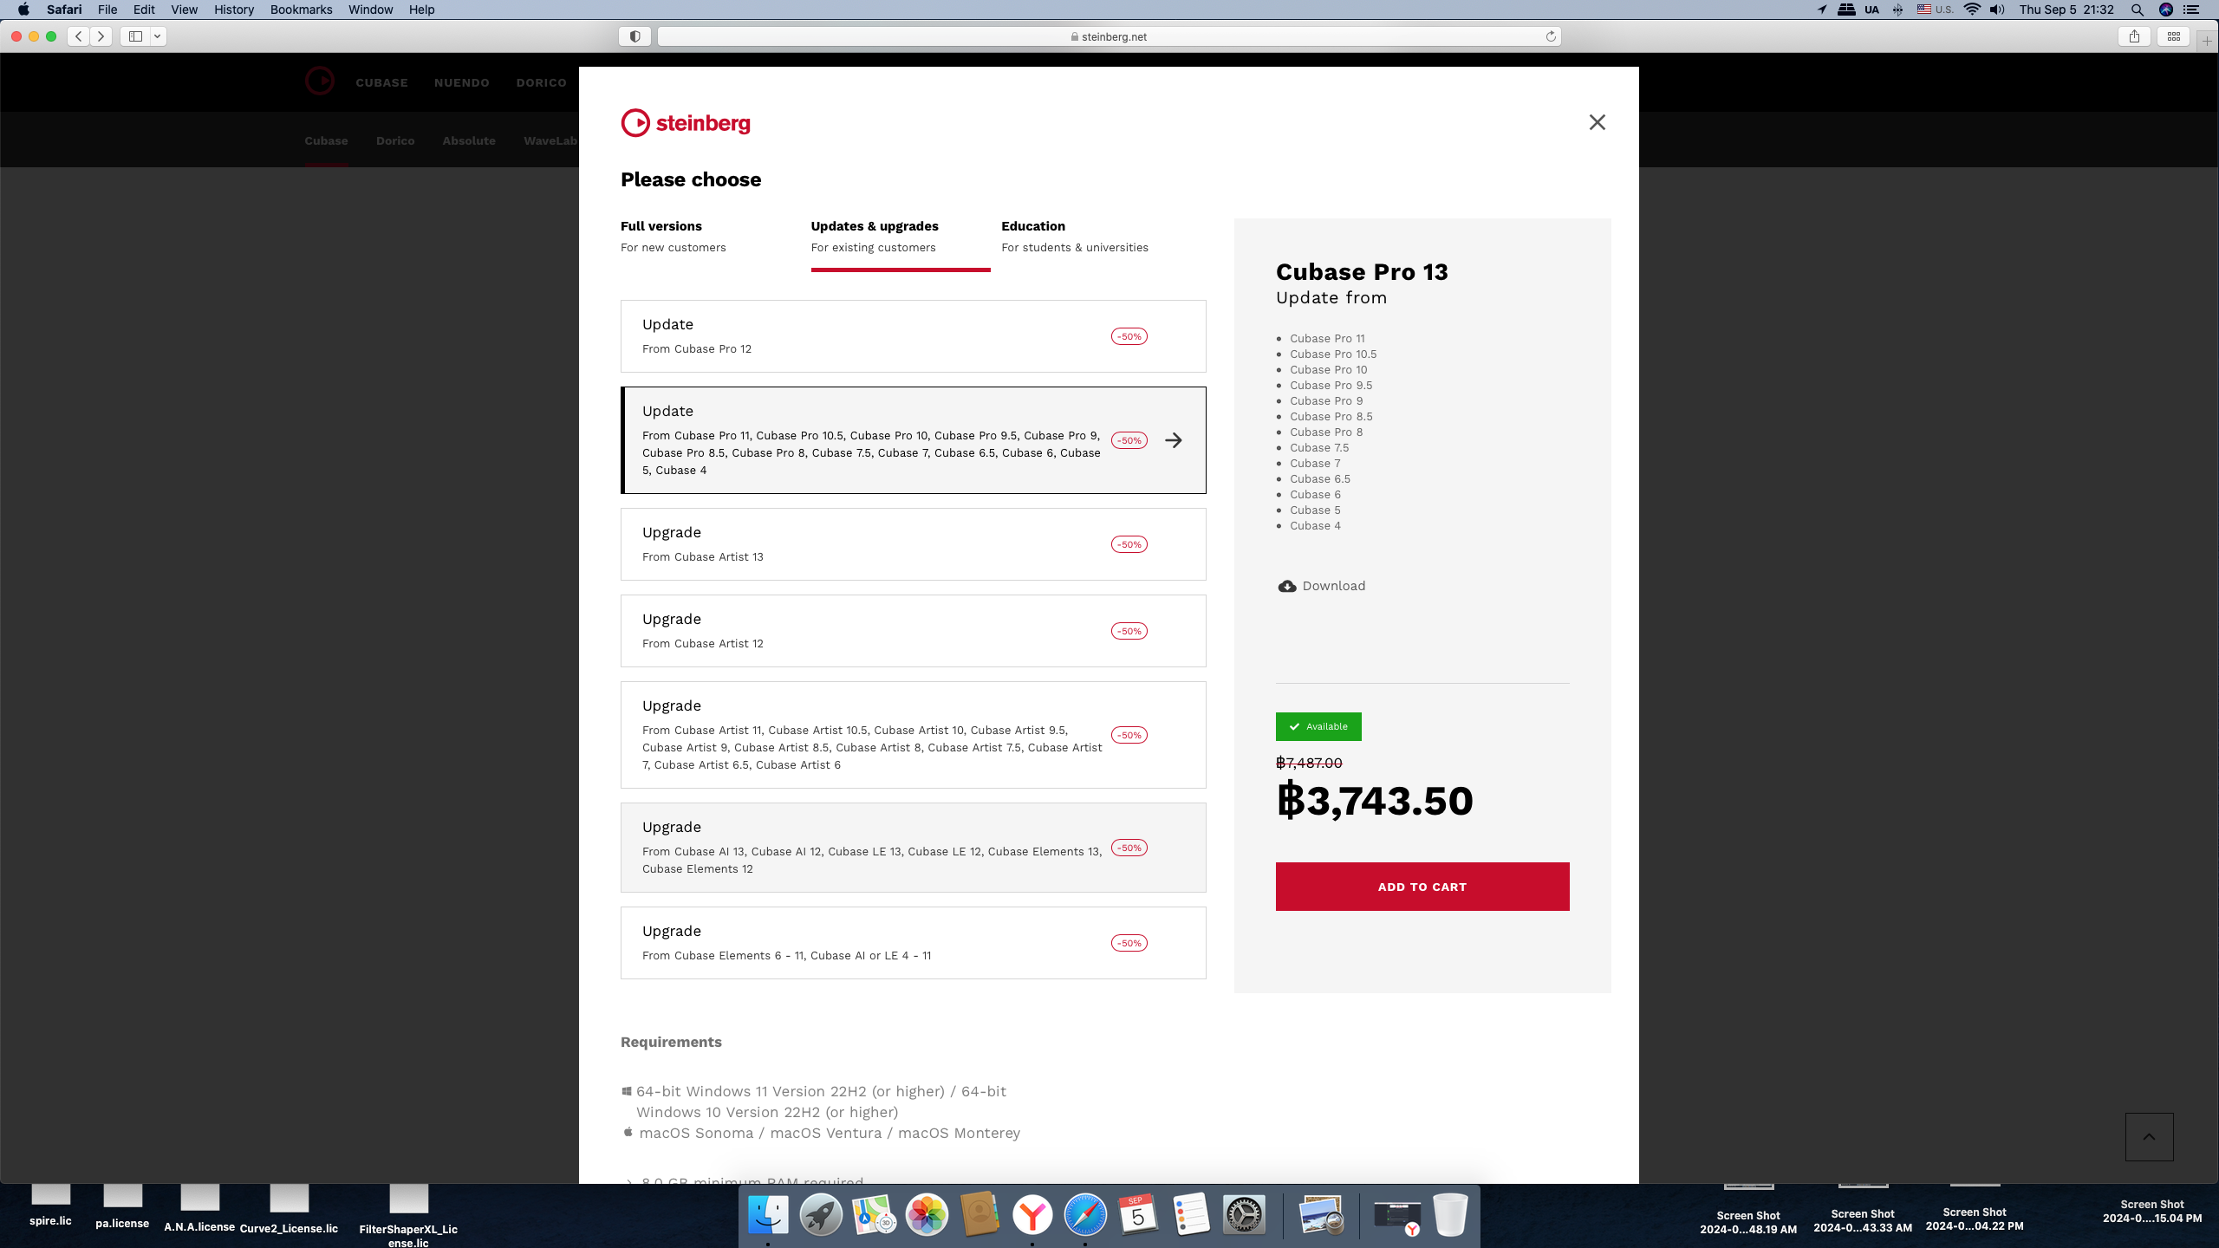Reload the page
The image size is (2219, 1248).
(1551, 36)
